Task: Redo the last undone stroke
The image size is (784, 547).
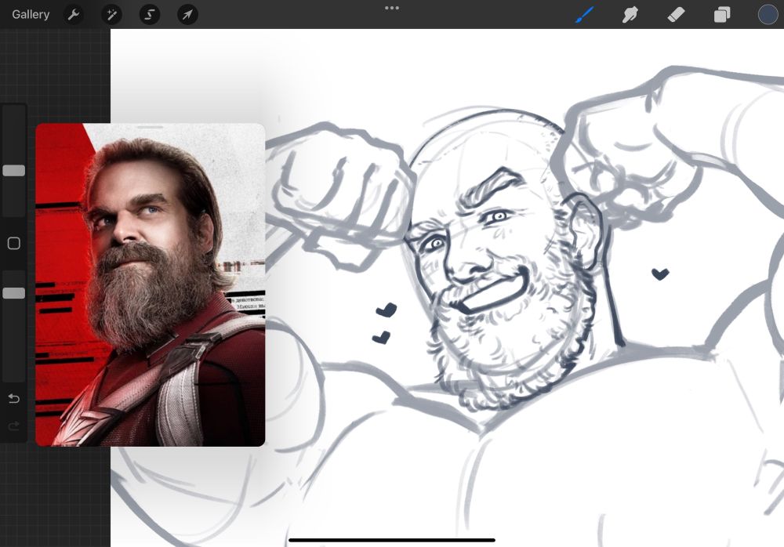Action: pos(14,426)
